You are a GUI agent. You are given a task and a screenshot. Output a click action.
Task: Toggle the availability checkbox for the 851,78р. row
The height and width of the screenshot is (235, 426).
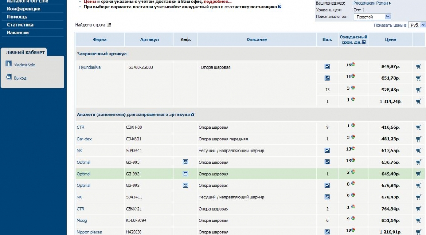pos(327,78)
